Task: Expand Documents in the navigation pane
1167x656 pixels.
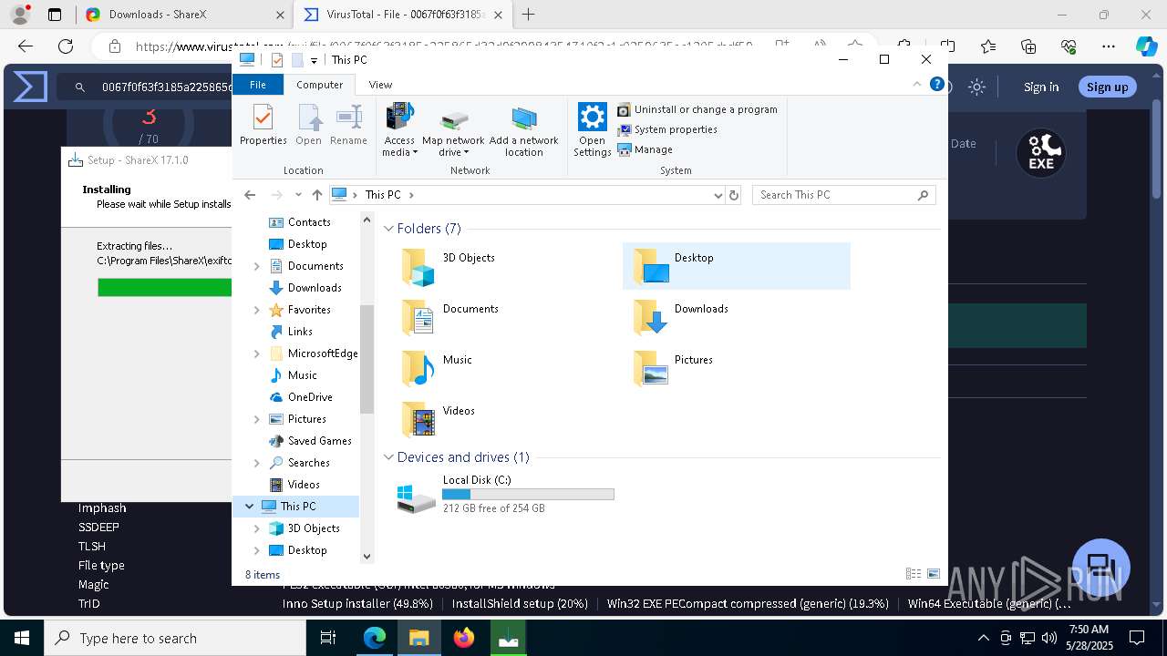Action: coord(256,266)
